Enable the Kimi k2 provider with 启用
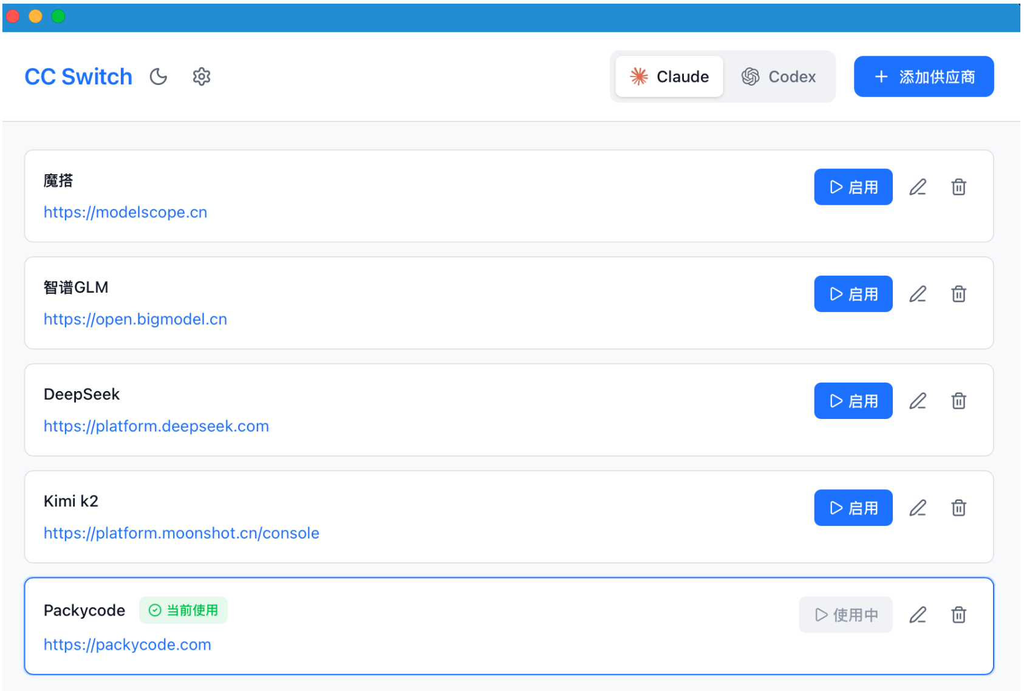Screen dimensions: 1024x691 click(x=853, y=508)
